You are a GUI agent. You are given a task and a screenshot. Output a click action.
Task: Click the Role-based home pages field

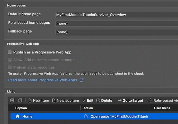click(117, 23)
